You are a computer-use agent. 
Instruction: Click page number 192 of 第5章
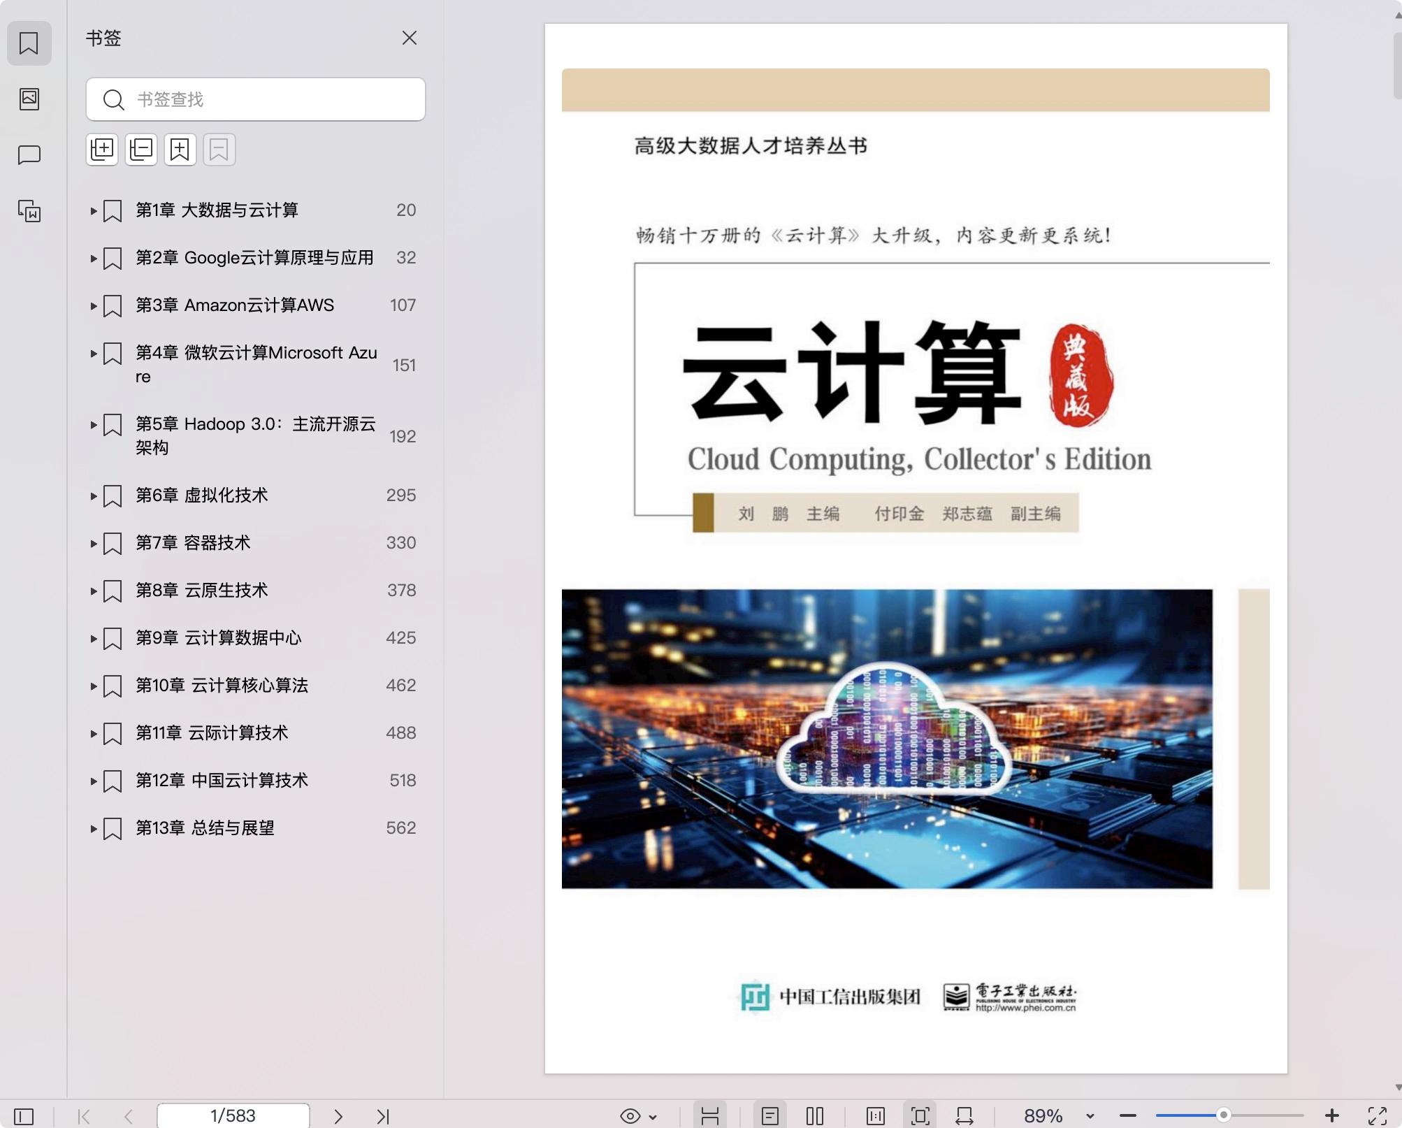pos(403,436)
